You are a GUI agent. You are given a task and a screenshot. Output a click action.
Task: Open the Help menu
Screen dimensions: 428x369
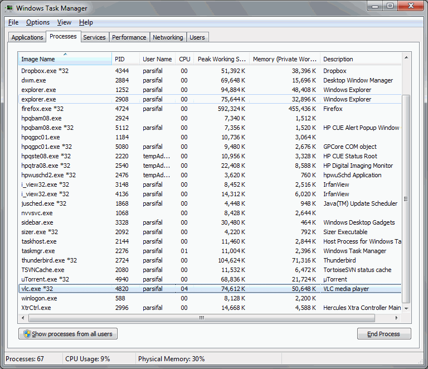(86, 22)
